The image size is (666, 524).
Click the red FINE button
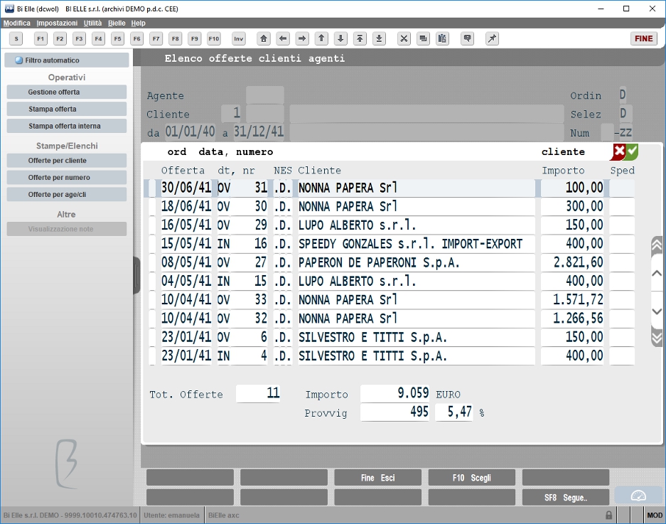coord(643,38)
